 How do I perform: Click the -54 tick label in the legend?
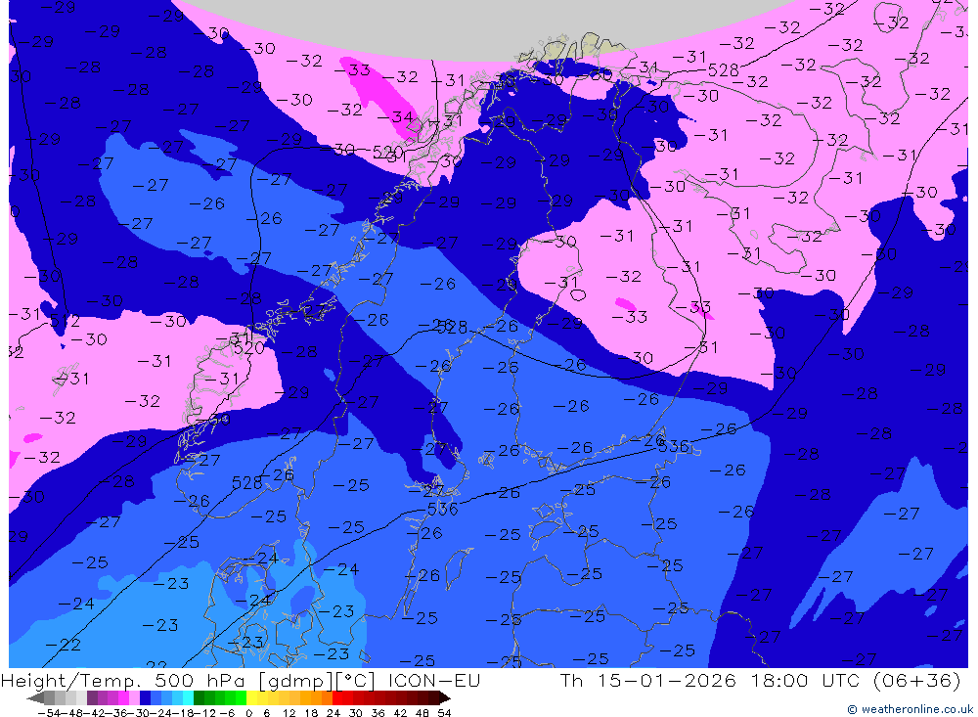pyautogui.click(x=49, y=713)
